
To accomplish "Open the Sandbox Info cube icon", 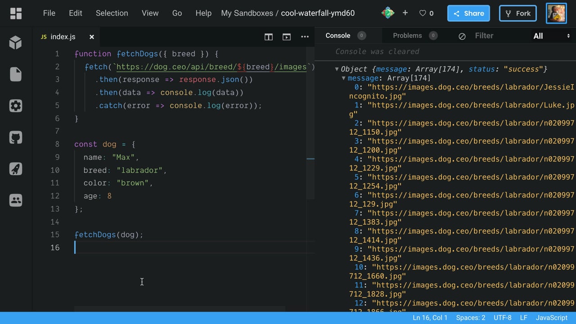I will [x=16, y=43].
